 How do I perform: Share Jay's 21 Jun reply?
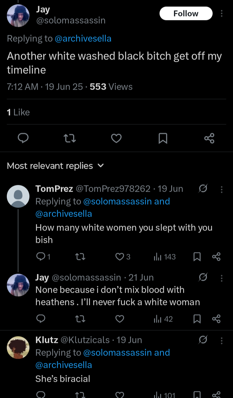[216, 319]
